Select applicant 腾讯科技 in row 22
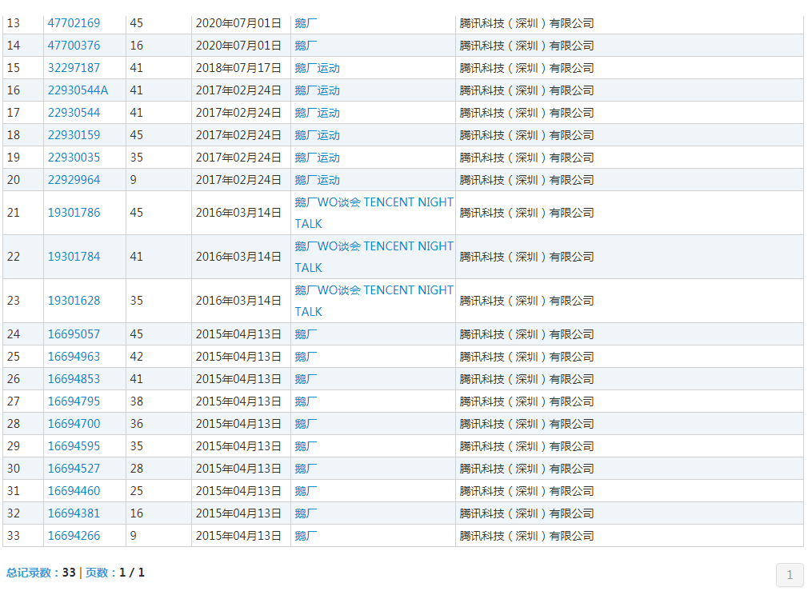The width and height of the screenshot is (808, 591). (526, 257)
